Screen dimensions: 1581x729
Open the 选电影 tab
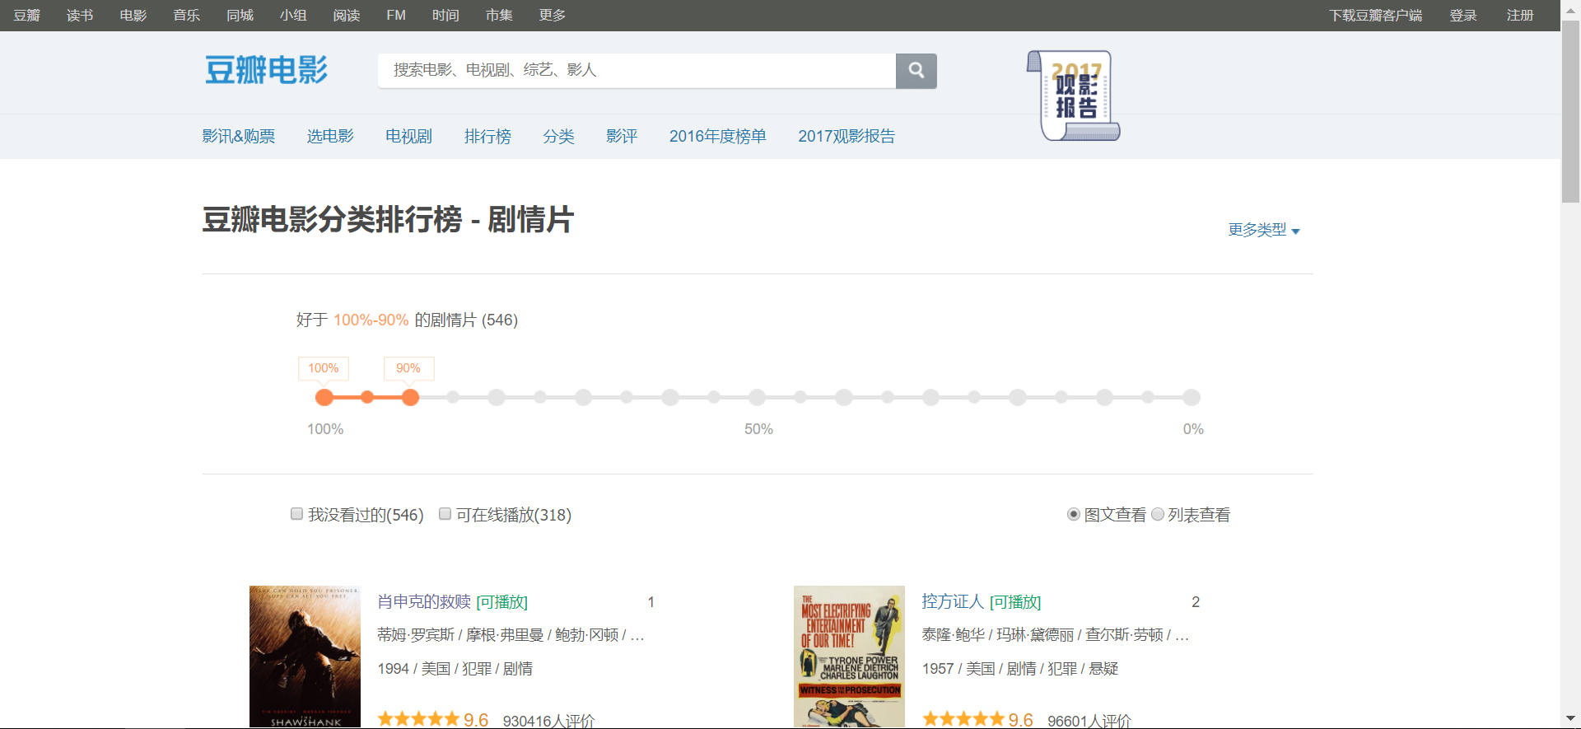tap(330, 136)
